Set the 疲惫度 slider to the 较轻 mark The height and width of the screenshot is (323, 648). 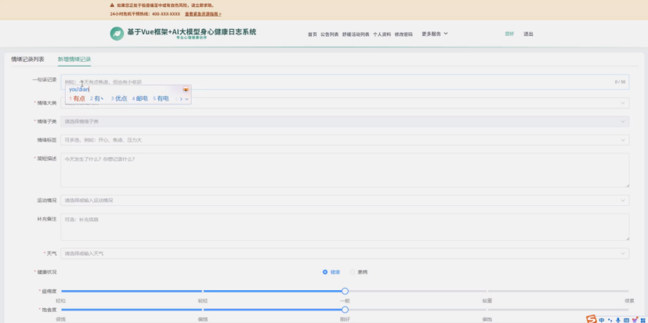pos(203,291)
